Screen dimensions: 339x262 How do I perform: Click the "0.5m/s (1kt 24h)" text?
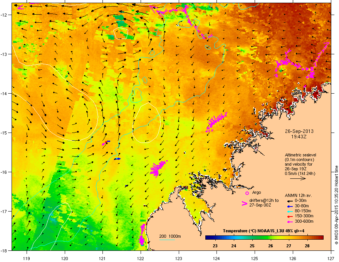300,173
